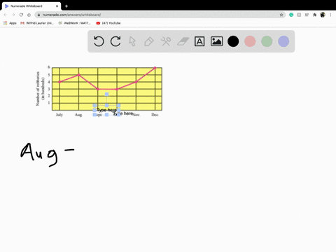
Task: Insert an image with picture tool
Action: (x=216, y=41)
